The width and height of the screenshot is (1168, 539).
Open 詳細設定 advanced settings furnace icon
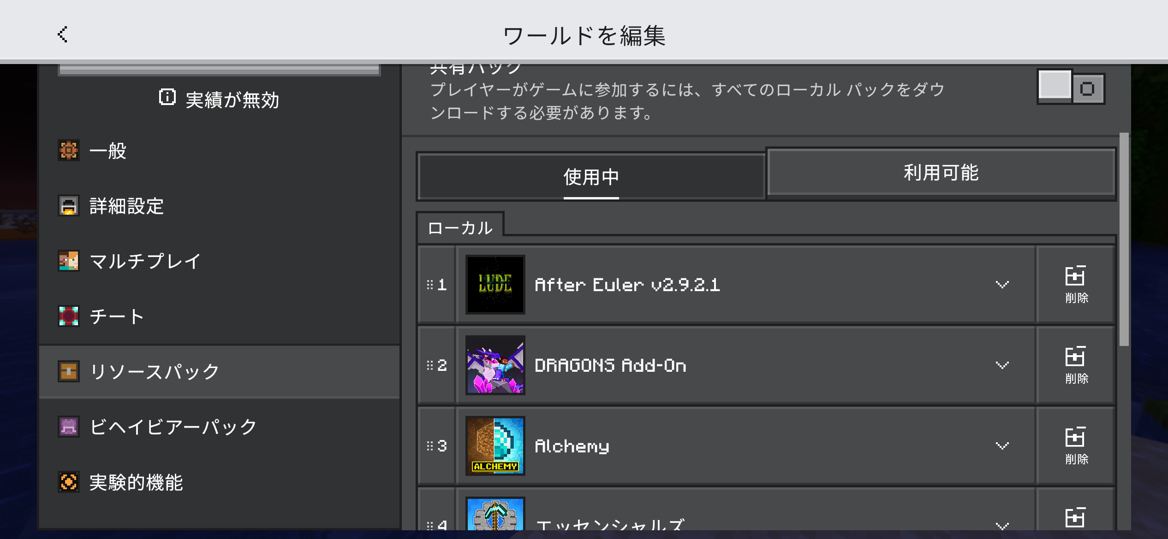tap(69, 206)
